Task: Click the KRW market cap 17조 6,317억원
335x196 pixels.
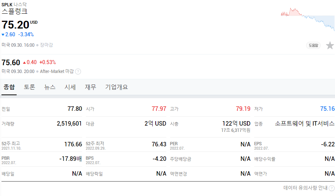Action: pos(236,130)
